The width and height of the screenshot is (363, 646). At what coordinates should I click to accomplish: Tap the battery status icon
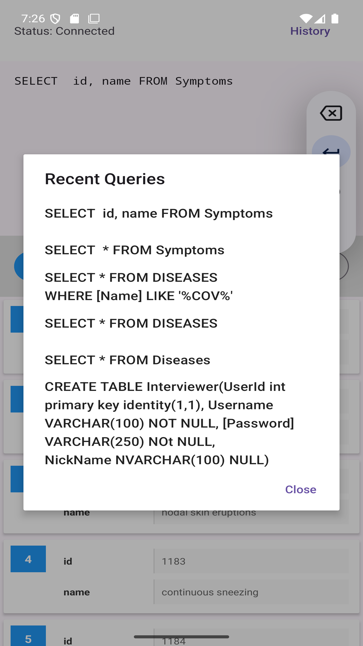[335, 19]
